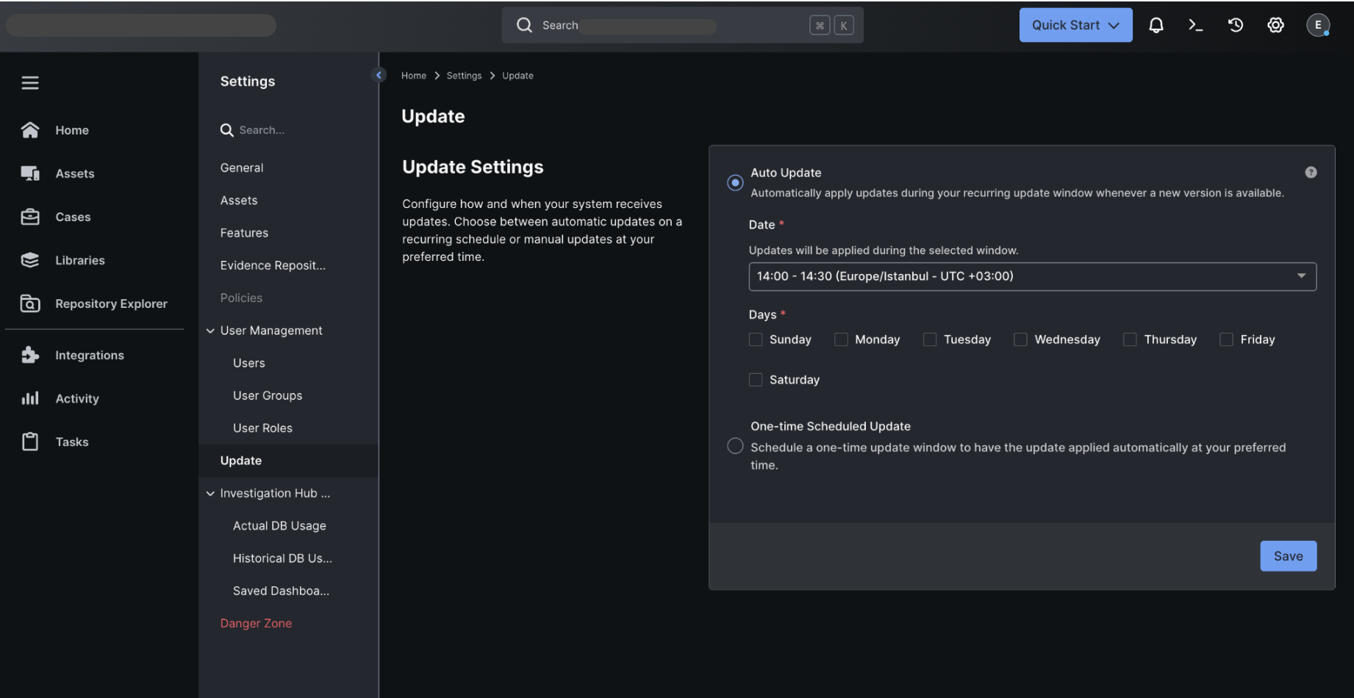The height and width of the screenshot is (698, 1354).
Task: Select One-time Scheduled Update radio button
Action: (735, 446)
